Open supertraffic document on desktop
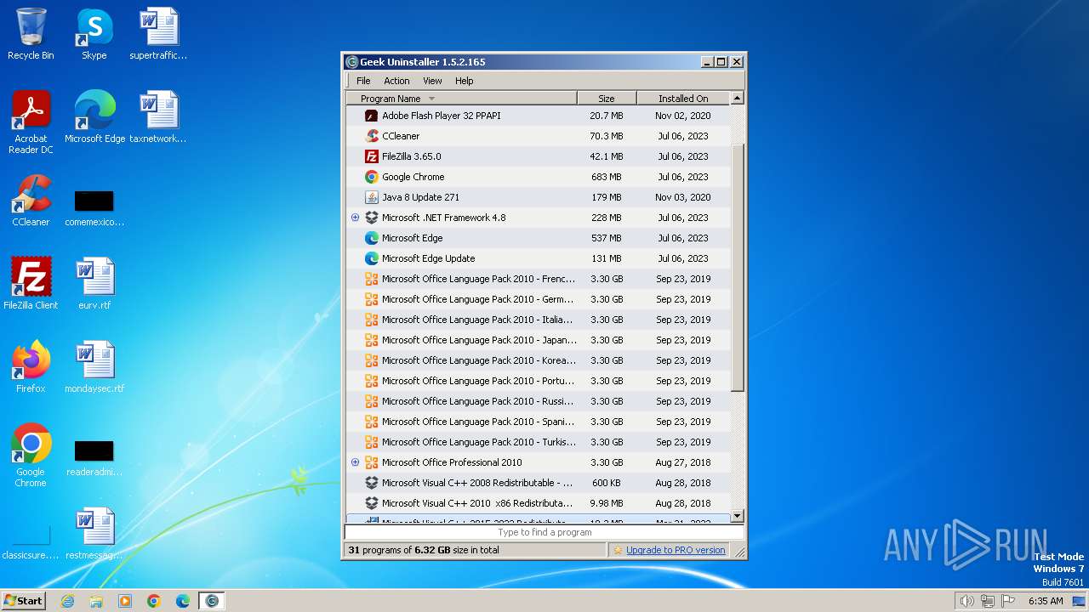Viewport: 1089px width, 612px height. click(x=158, y=34)
